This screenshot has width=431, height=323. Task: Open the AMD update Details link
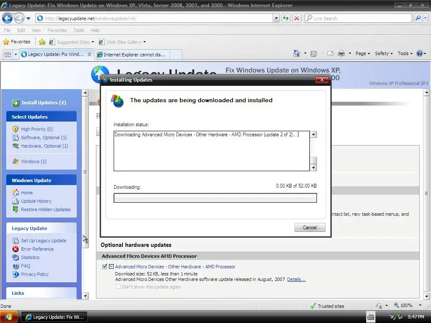pos(296,279)
